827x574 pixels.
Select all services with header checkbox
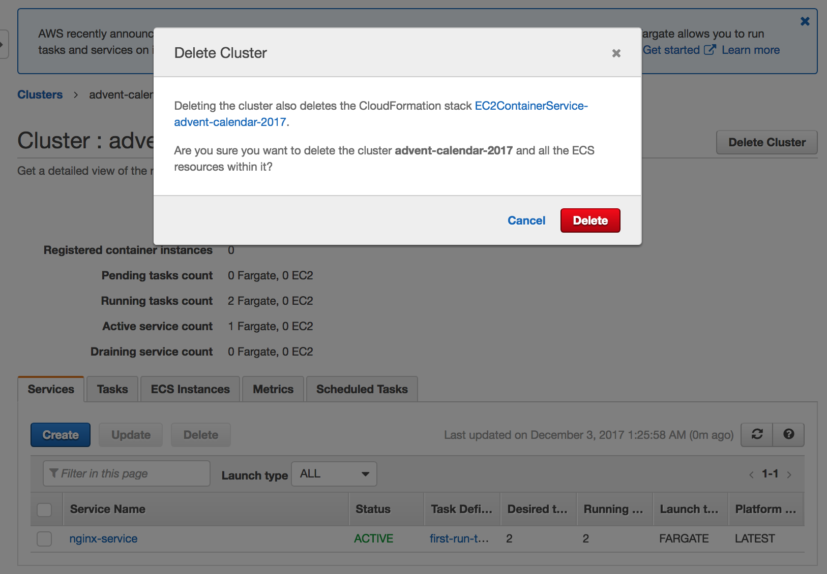(x=44, y=509)
